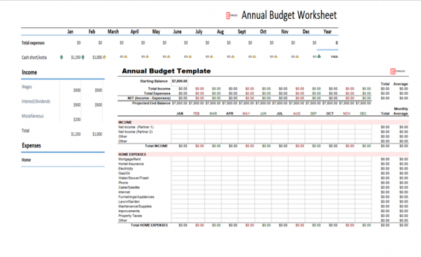Image resolution: width=421 pixels, height=257 pixels.
Task: Select the pink INCOME section header band
Action: pyautogui.click(x=263, y=122)
